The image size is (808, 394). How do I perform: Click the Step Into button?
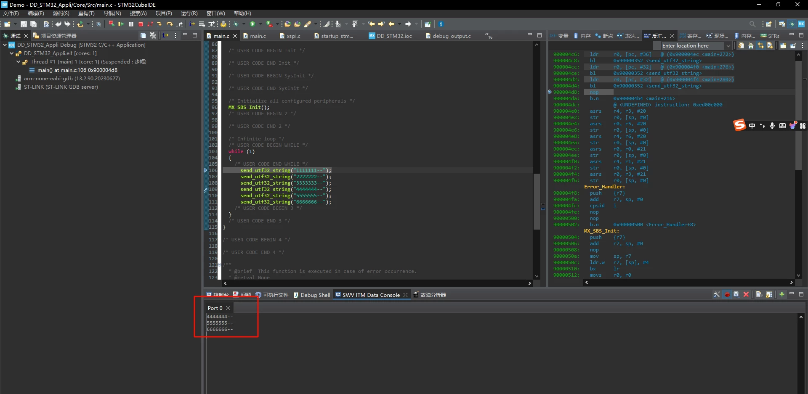point(159,24)
